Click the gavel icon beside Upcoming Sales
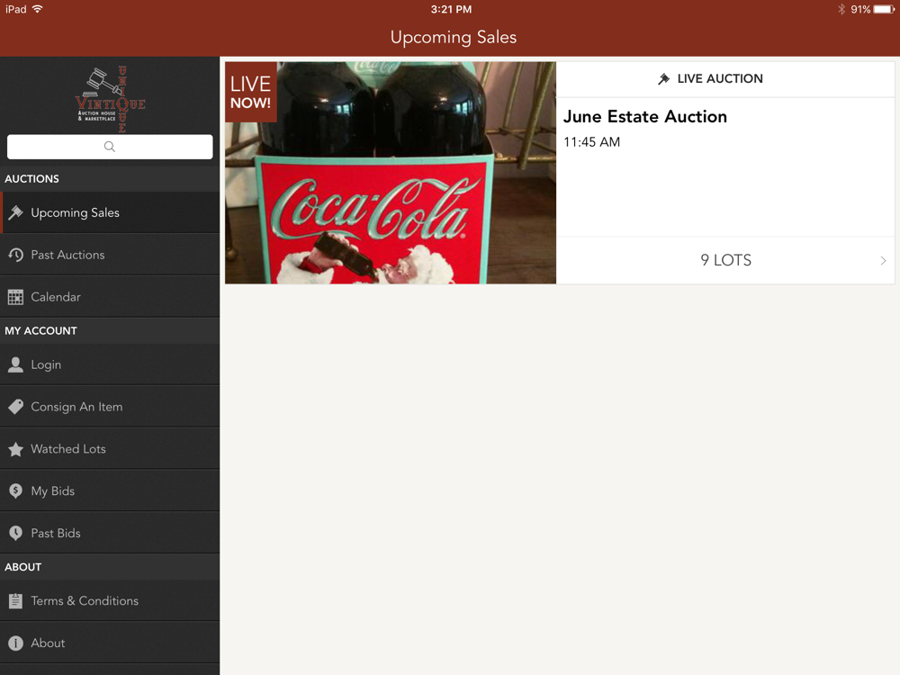Screen dimensions: 900x675 15,212
